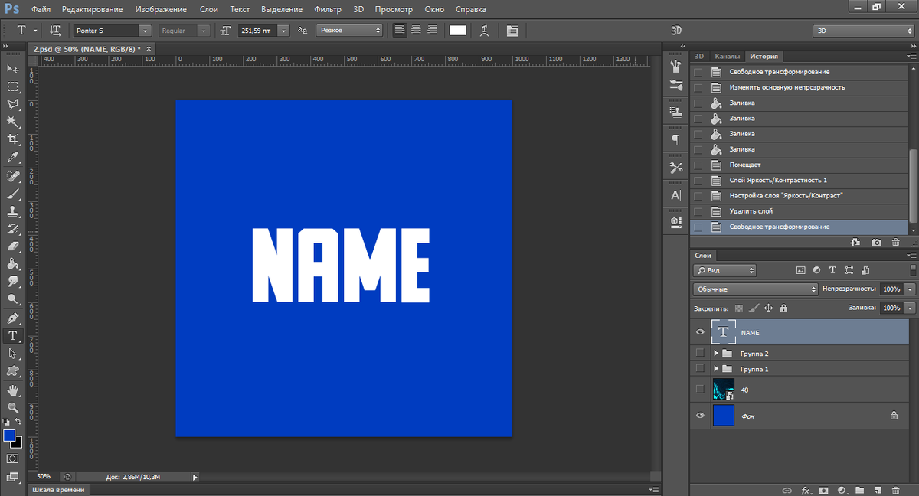Open the Фильтр menu
Viewport: 919px width, 496px height.
coord(327,9)
